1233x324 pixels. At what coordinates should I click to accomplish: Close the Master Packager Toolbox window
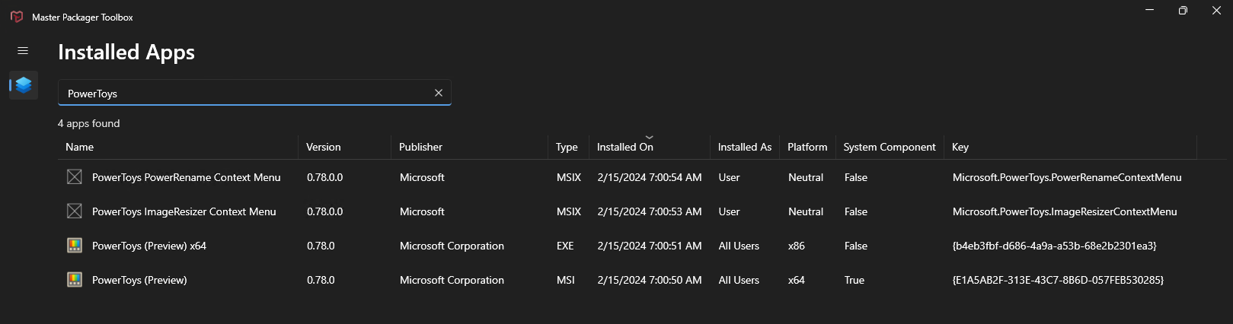[1216, 10]
